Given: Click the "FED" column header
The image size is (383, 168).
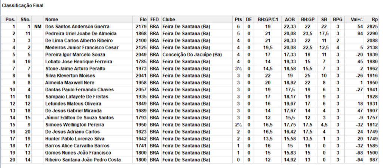Looking at the screenshot, I should click(x=154, y=19).
